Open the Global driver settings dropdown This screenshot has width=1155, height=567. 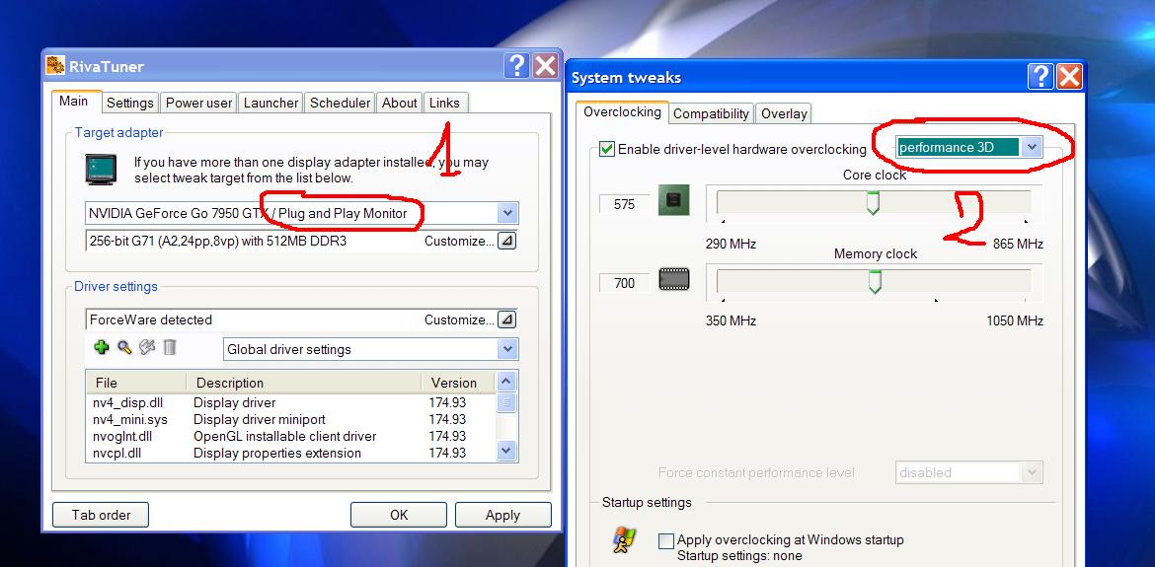[x=506, y=349]
